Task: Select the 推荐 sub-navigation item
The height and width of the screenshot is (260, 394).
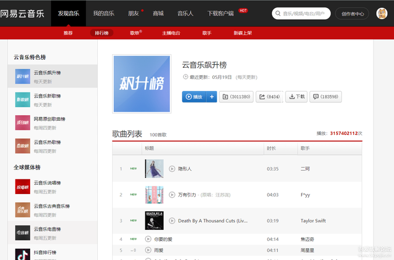Action: [68, 33]
